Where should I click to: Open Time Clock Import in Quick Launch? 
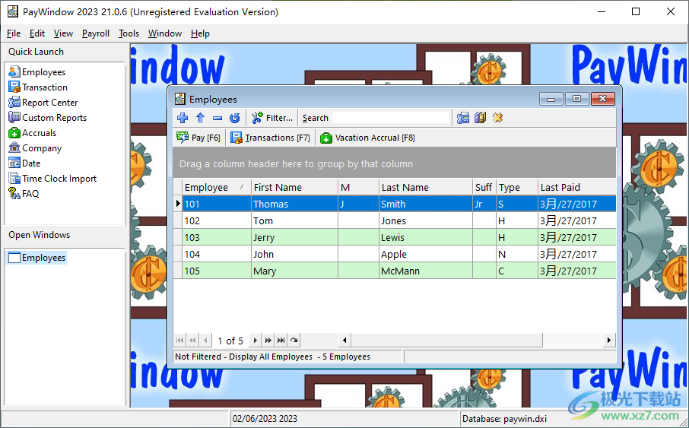click(x=52, y=179)
